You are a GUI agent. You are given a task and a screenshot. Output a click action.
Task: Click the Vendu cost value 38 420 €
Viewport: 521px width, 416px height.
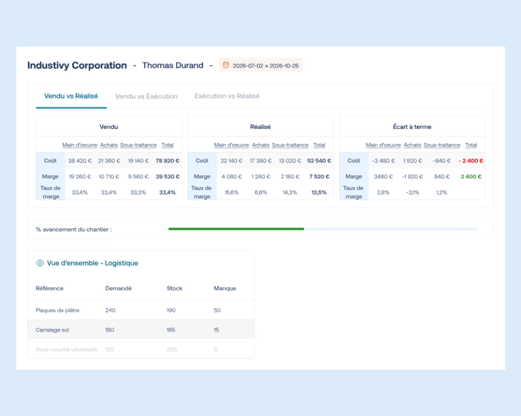[80, 161]
